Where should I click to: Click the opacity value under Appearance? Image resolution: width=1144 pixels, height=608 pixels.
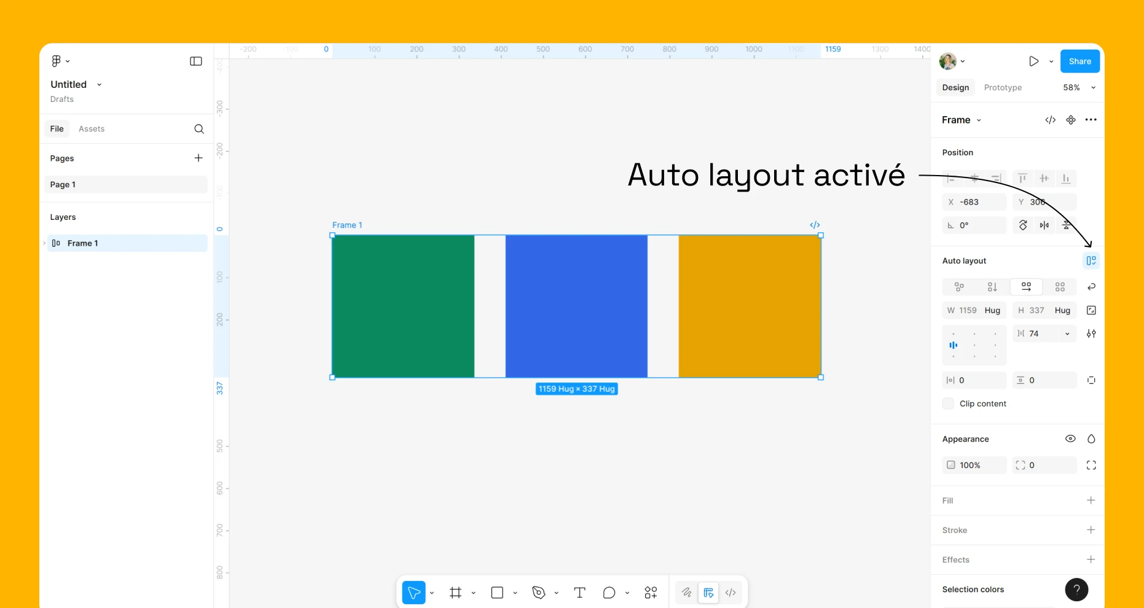tap(970, 465)
